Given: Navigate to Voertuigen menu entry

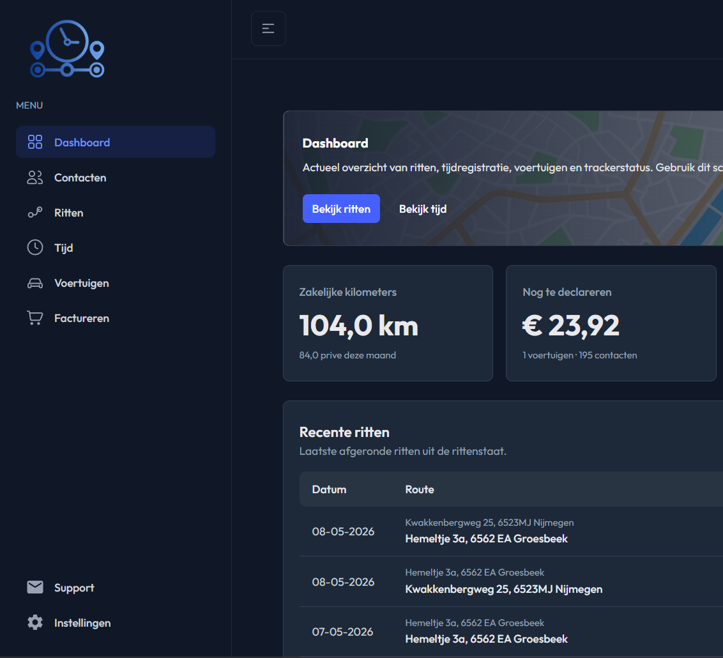Looking at the screenshot, I should (116, 283).
